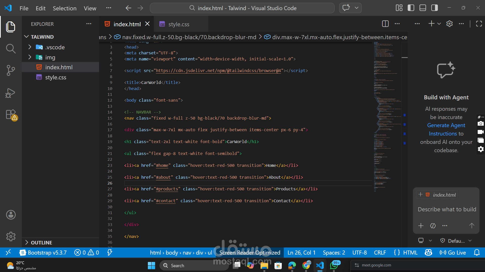Open the File menu
485x272 pixels.
(24, 8)
